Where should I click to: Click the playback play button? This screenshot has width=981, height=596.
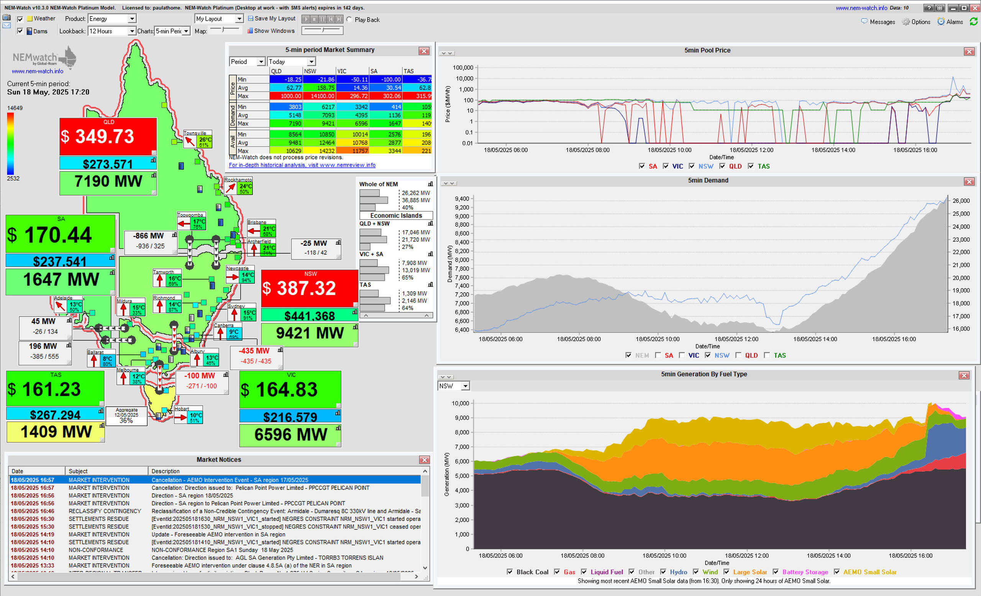(x=306, y=19)
